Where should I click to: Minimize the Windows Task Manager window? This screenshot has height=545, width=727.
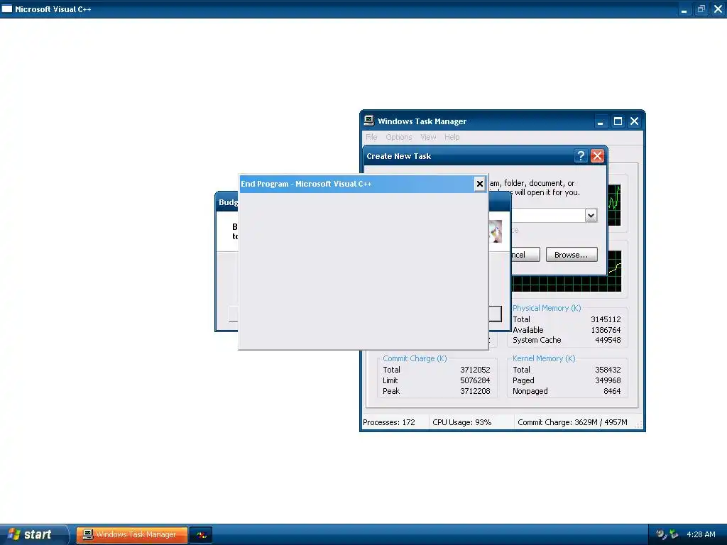point(601,121)
